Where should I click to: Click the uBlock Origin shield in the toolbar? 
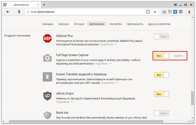[181, 12]
